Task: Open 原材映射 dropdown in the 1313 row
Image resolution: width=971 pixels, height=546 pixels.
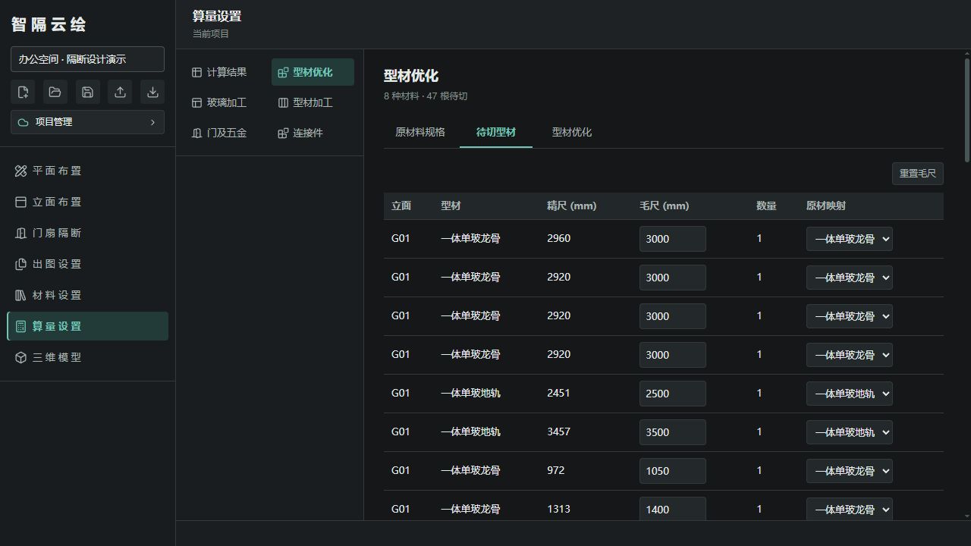Action: (849, 509)
